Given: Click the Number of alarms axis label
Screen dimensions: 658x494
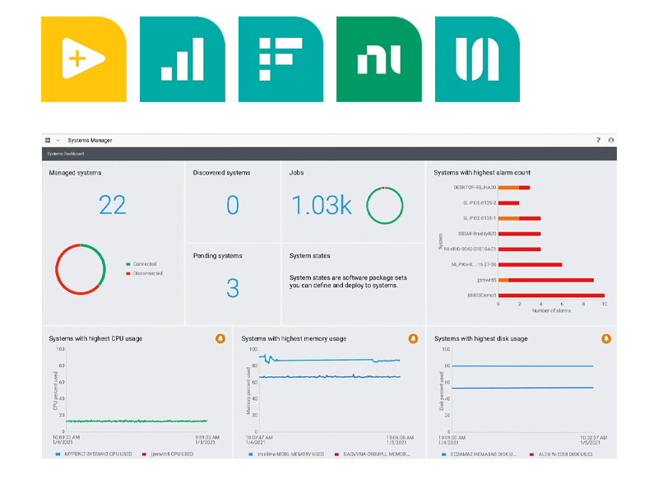Looking at the screenshot, I should [551, 311].
